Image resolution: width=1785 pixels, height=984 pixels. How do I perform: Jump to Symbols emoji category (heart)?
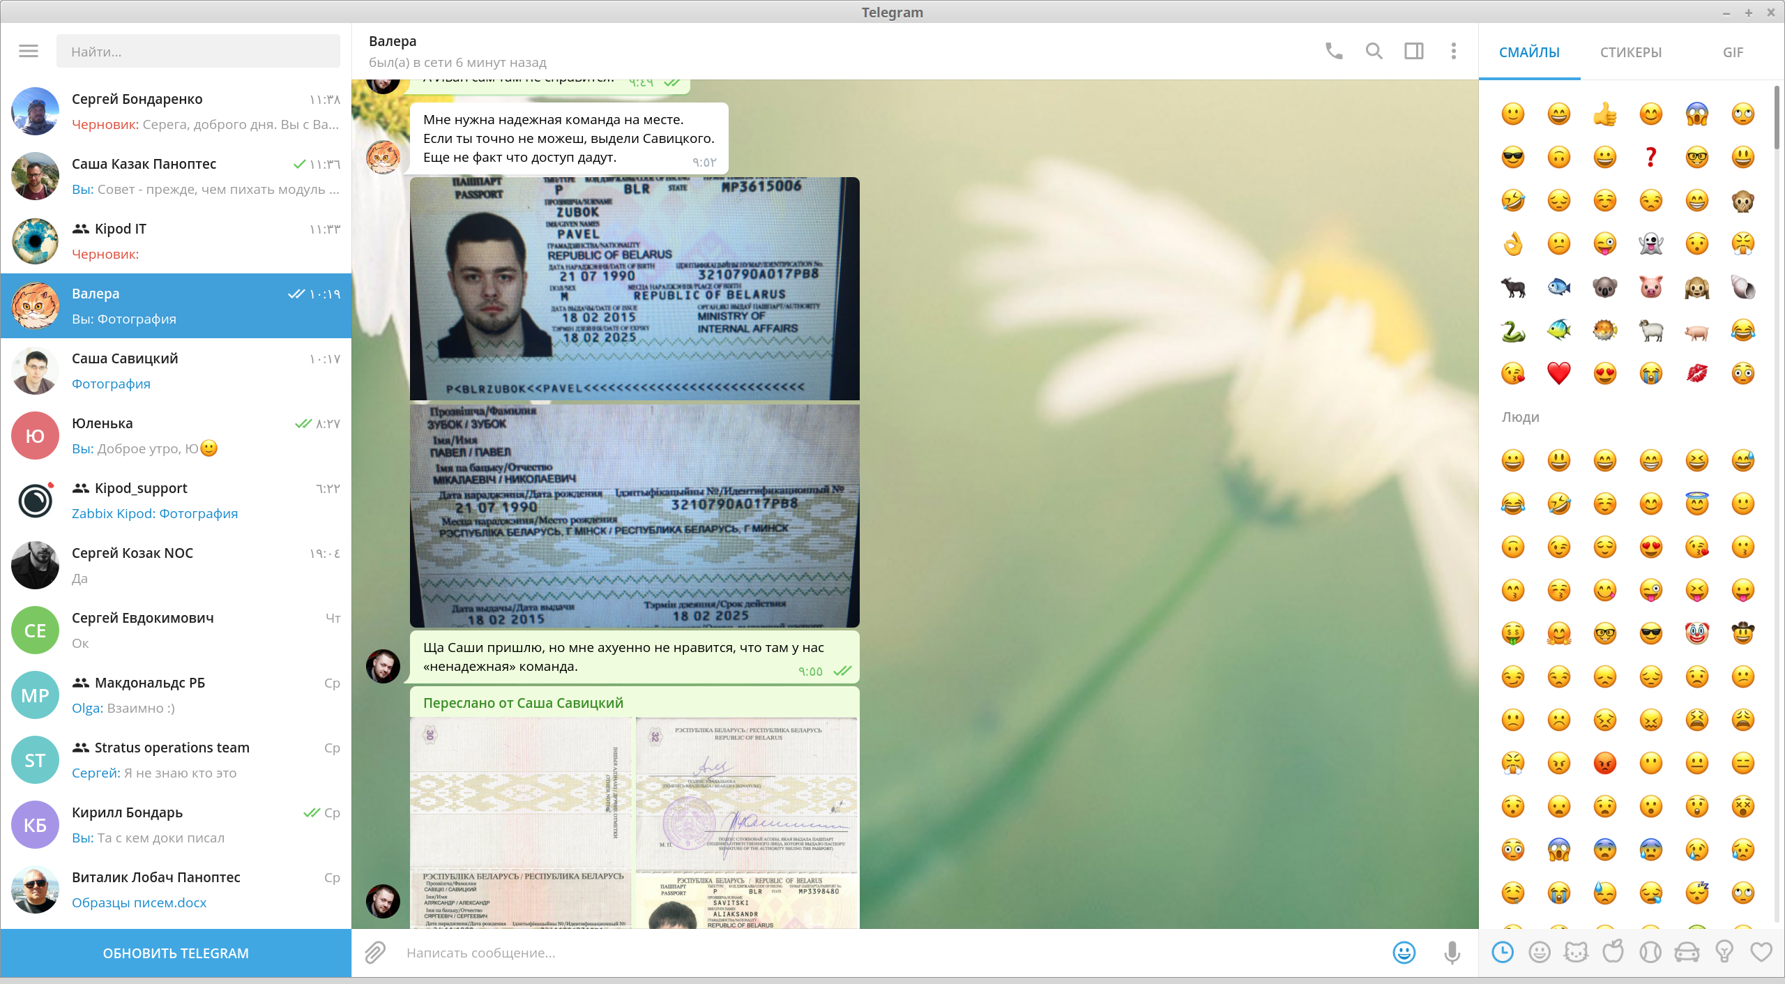(x=1761, y=952)
